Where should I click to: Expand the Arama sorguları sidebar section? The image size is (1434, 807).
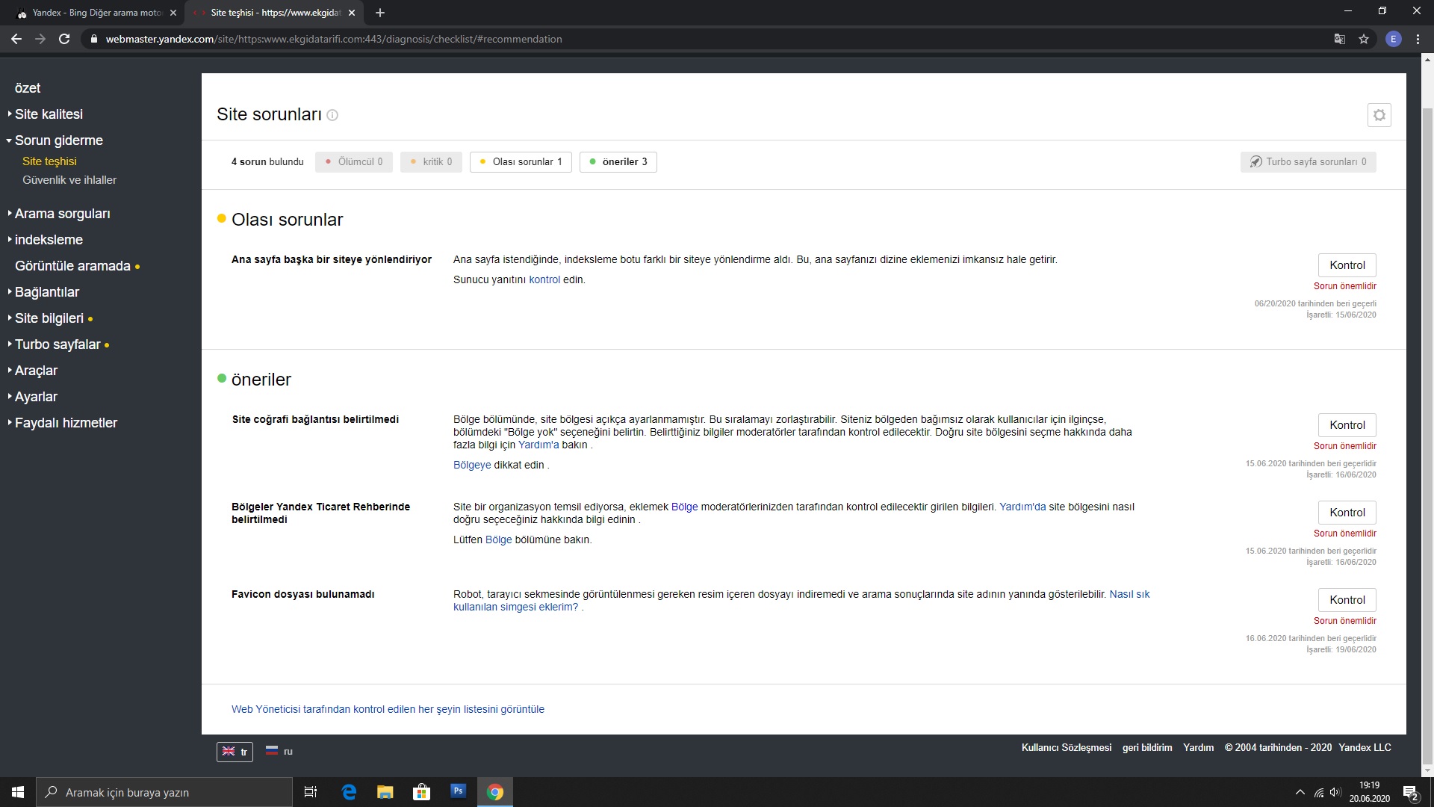coord(62,214)
